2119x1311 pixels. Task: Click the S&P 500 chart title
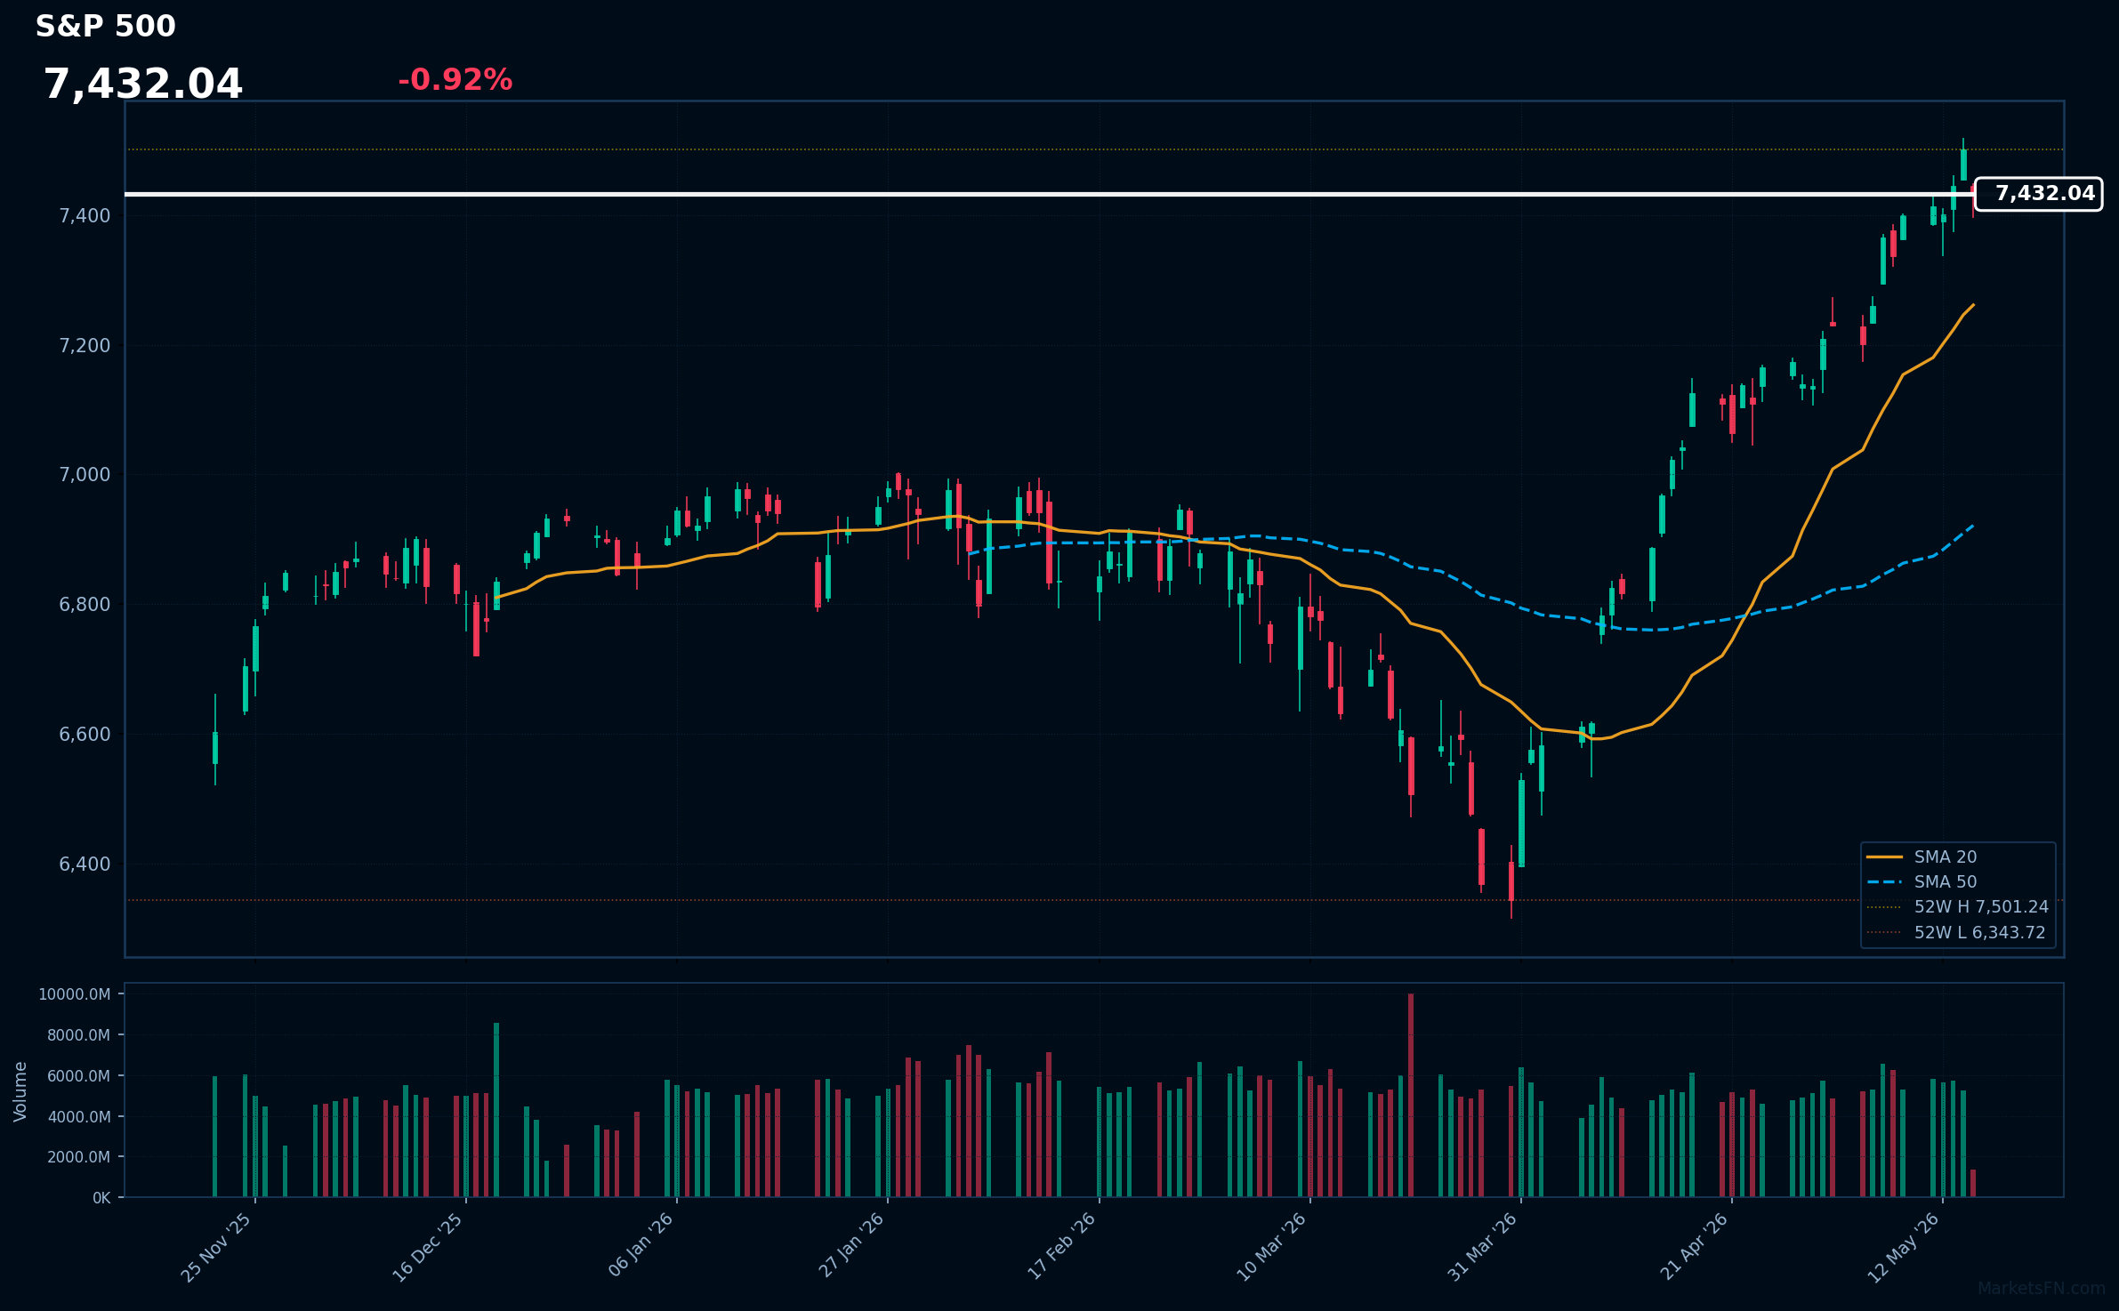point(106,27)
